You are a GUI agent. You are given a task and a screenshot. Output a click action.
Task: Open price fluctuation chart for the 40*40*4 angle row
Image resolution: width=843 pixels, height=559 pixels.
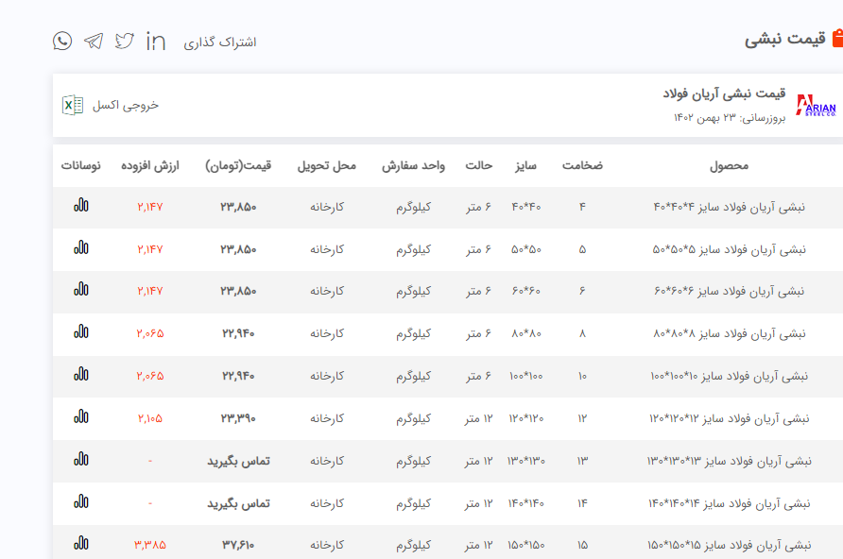click(81, 206)
